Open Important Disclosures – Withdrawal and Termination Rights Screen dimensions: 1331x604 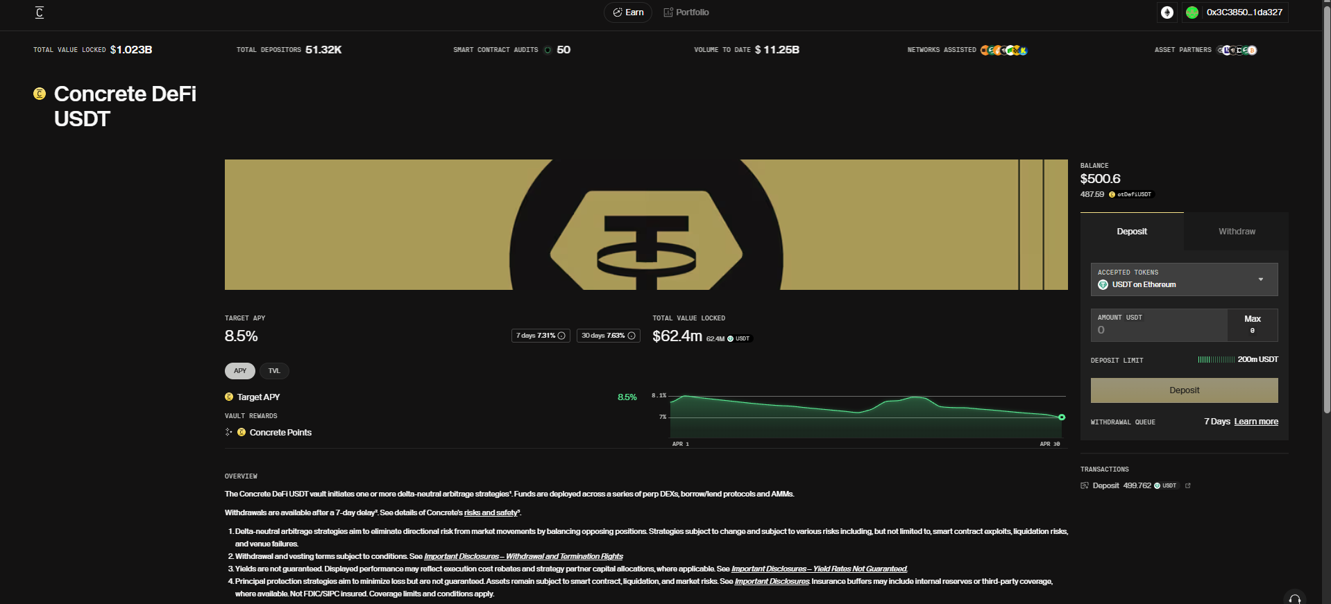point(523,556)
